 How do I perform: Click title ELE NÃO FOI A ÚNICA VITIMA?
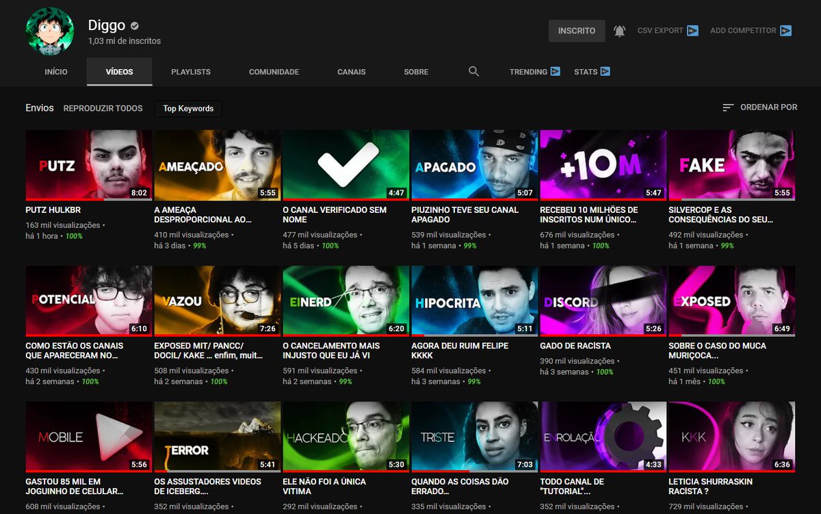(x=324, y=487)
